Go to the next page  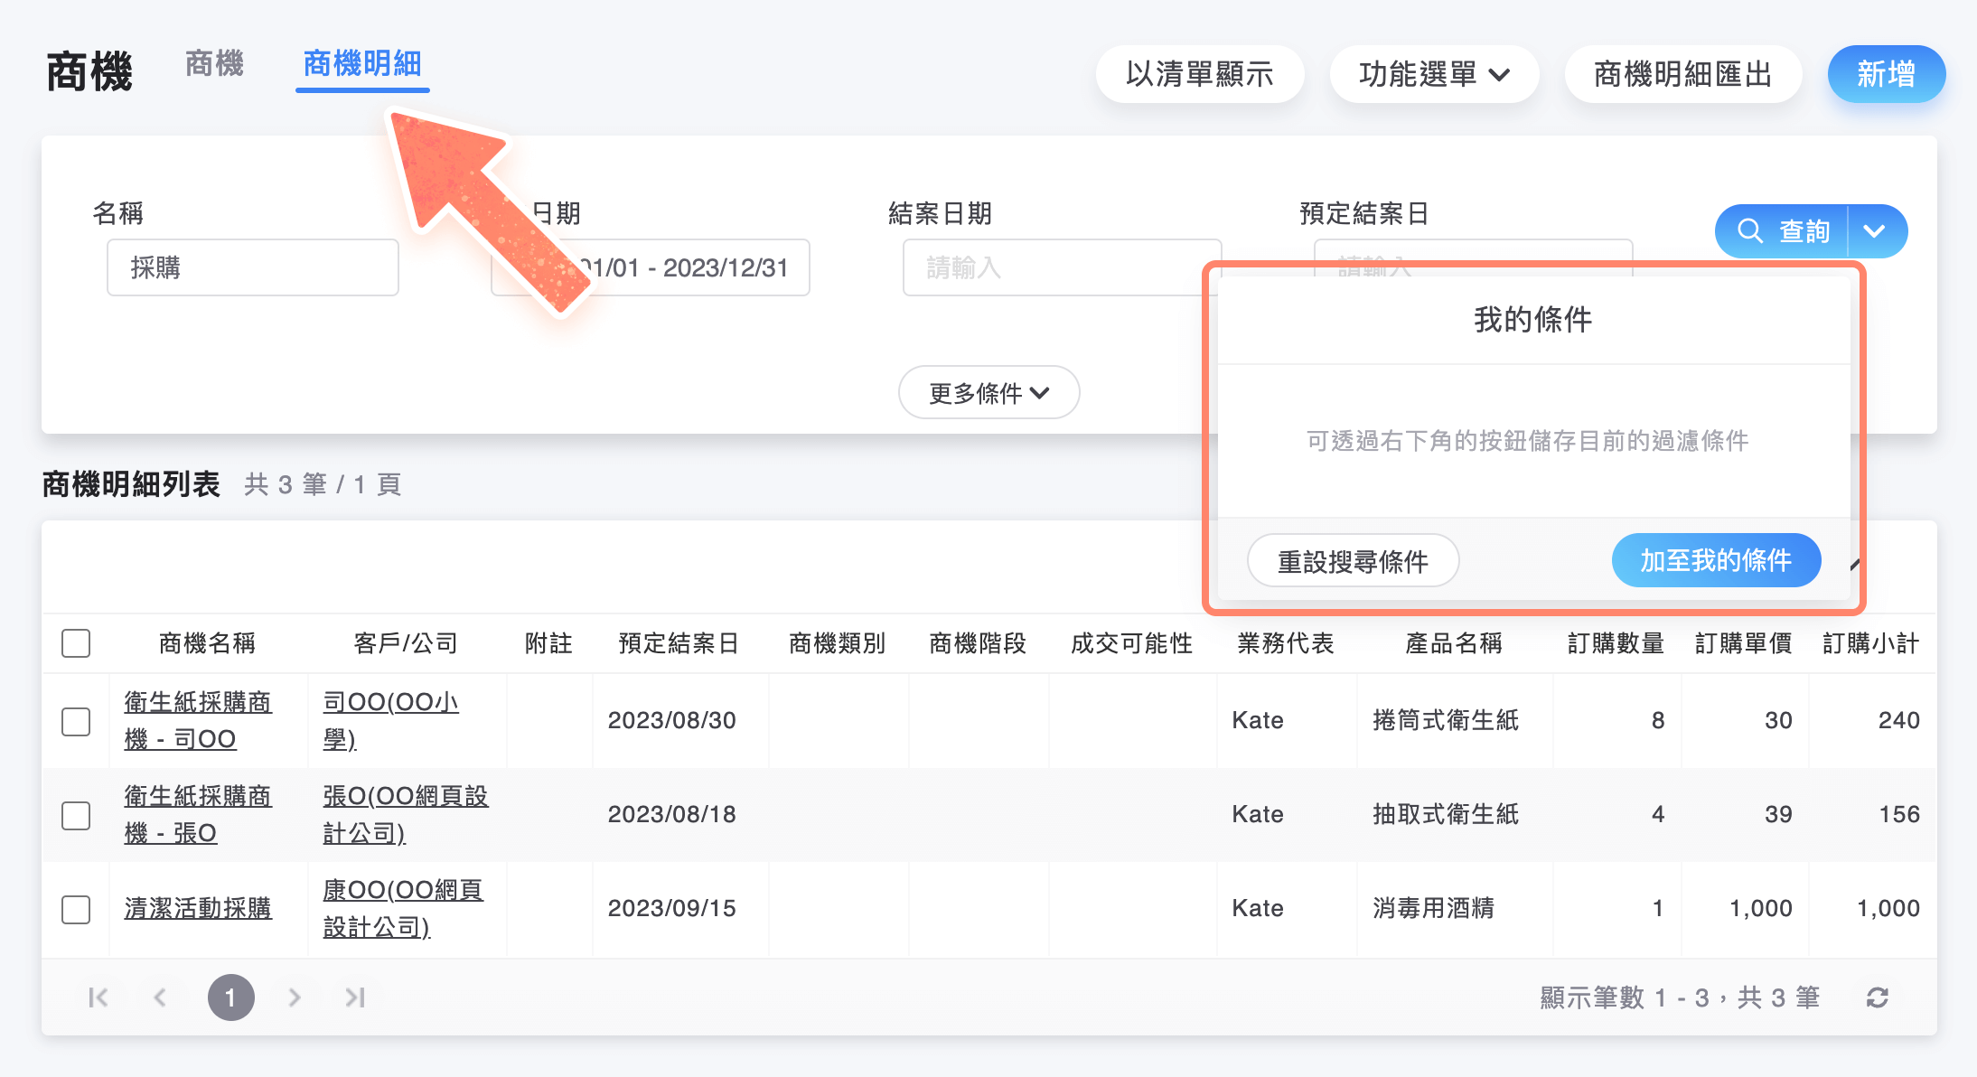tap(294, 997)
